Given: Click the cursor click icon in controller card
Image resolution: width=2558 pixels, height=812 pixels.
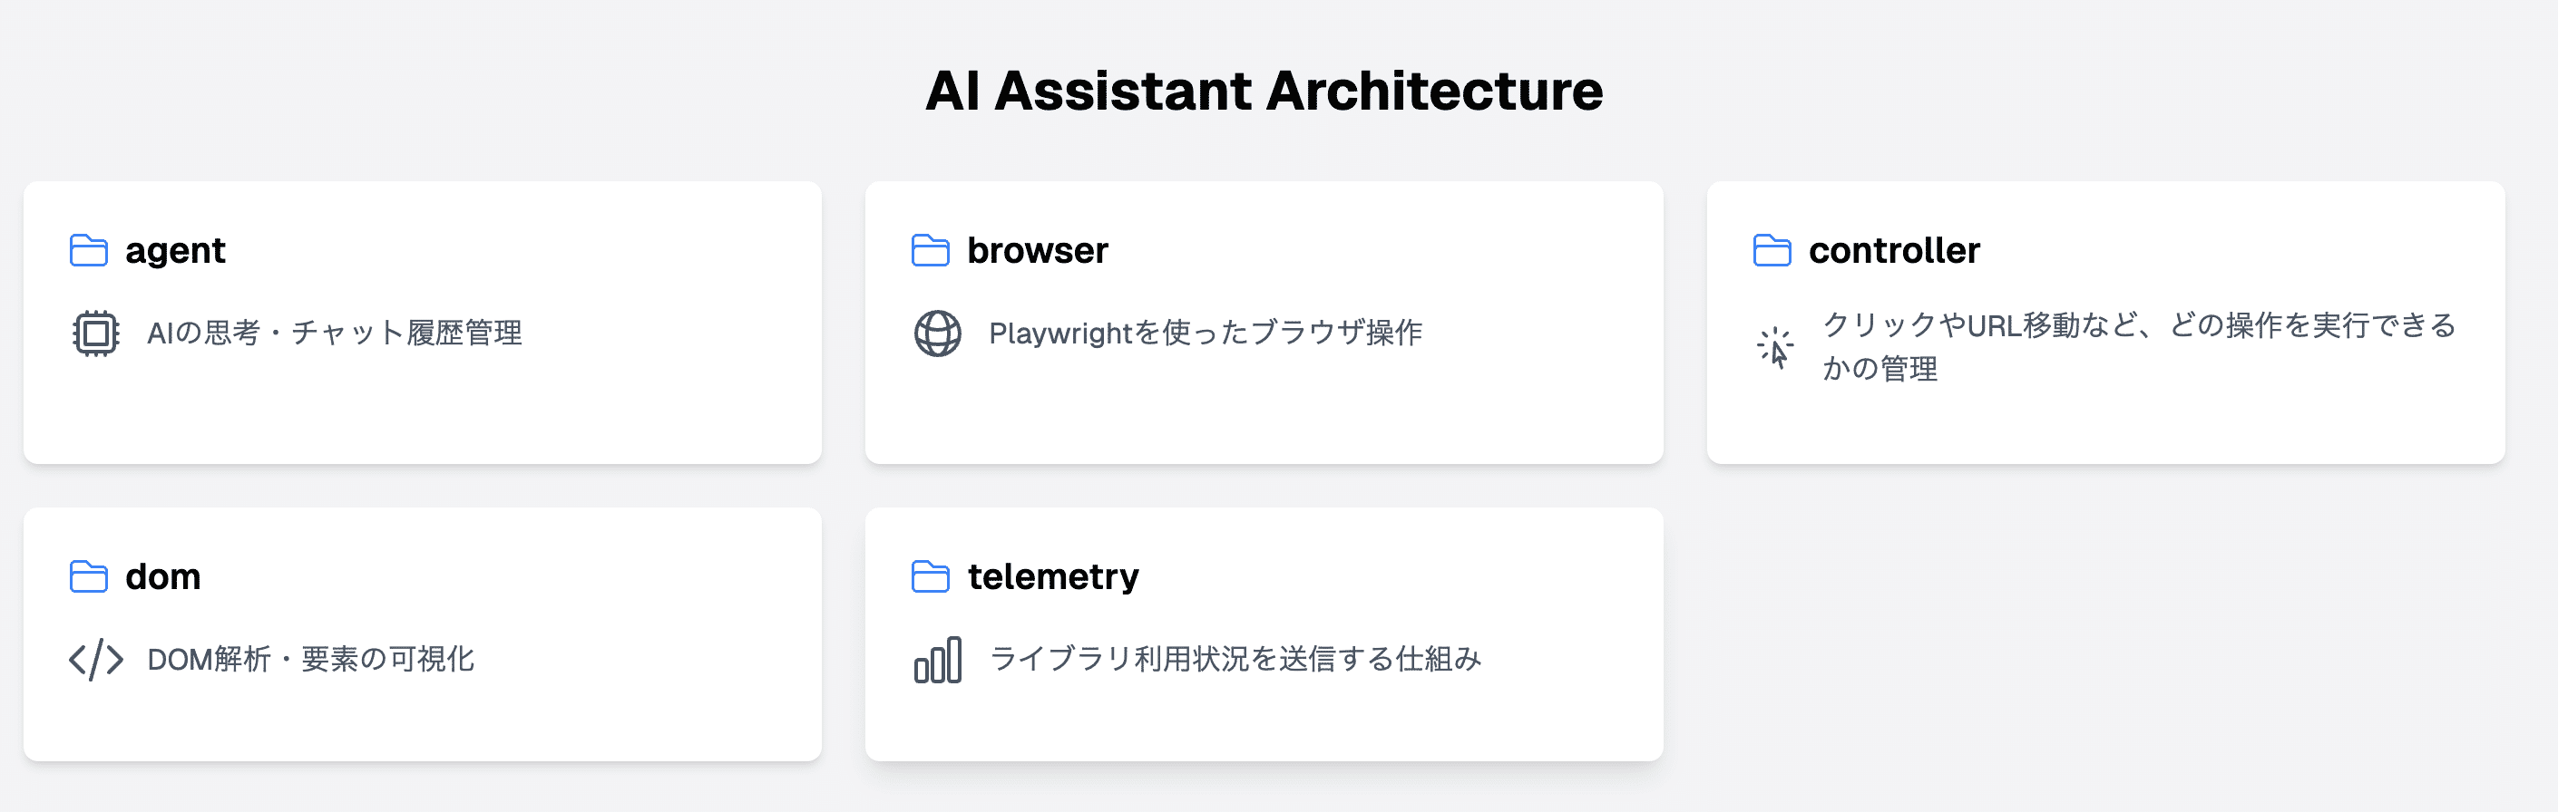Looking at the screenshot, I should coord(1775,347).
